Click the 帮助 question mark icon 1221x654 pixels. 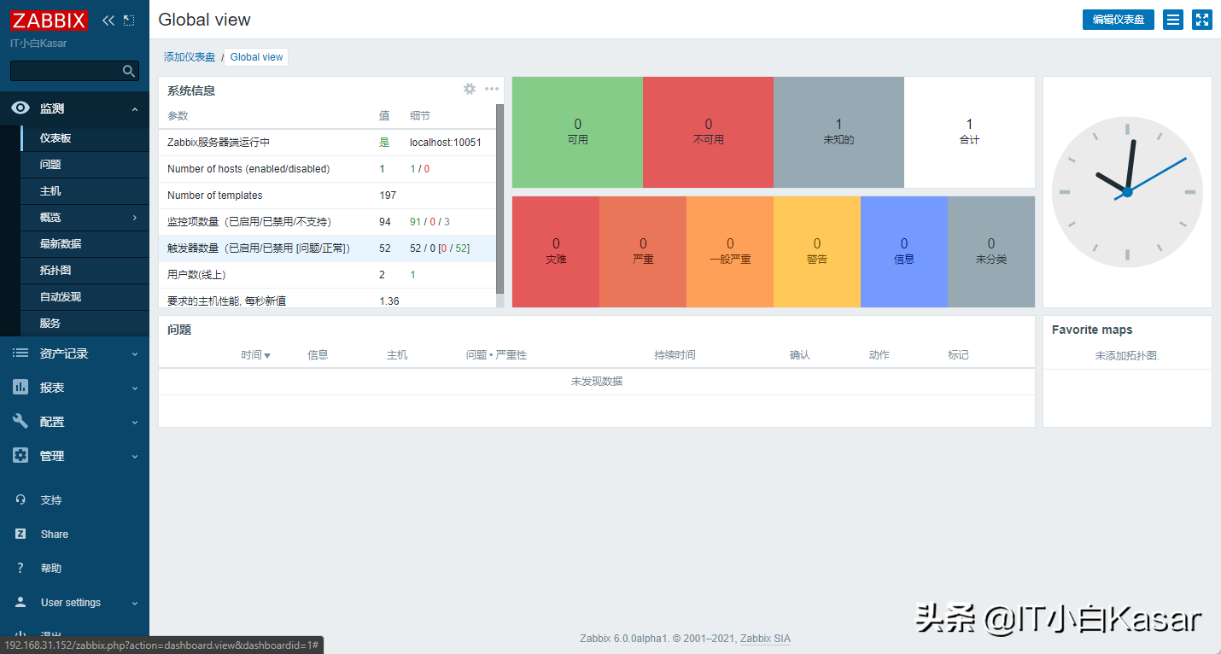click(19, 567)
